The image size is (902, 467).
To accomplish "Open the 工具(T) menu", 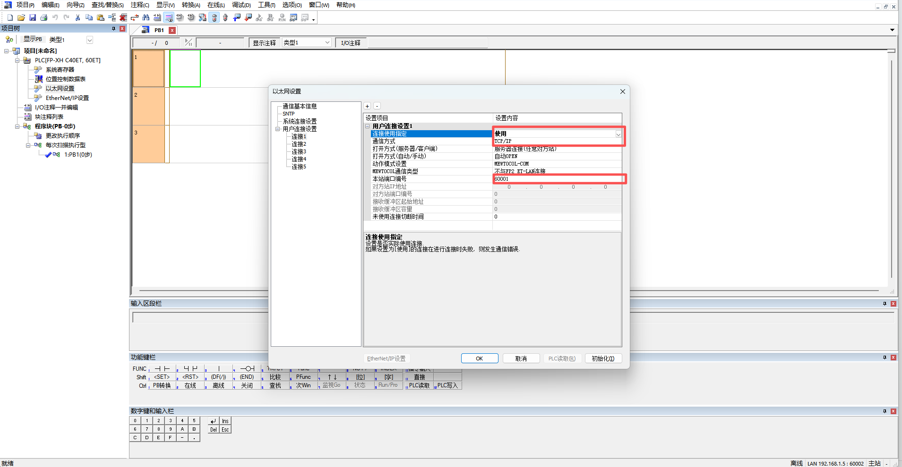I will 266,5.
